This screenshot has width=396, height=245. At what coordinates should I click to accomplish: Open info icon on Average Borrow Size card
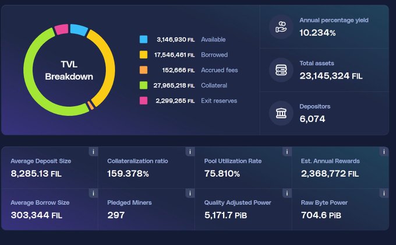93,193
